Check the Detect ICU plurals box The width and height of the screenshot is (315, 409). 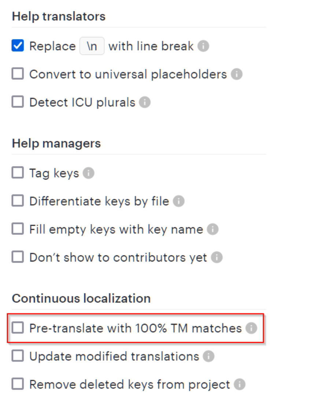(x=18, y=102)
